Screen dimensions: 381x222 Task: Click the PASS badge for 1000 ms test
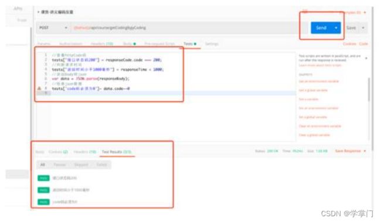43,190
